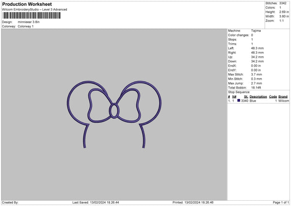The width and height of the screenshot is (291, 206).
Task: Select the "Production Worksheet" title
Action: [27, 4]
